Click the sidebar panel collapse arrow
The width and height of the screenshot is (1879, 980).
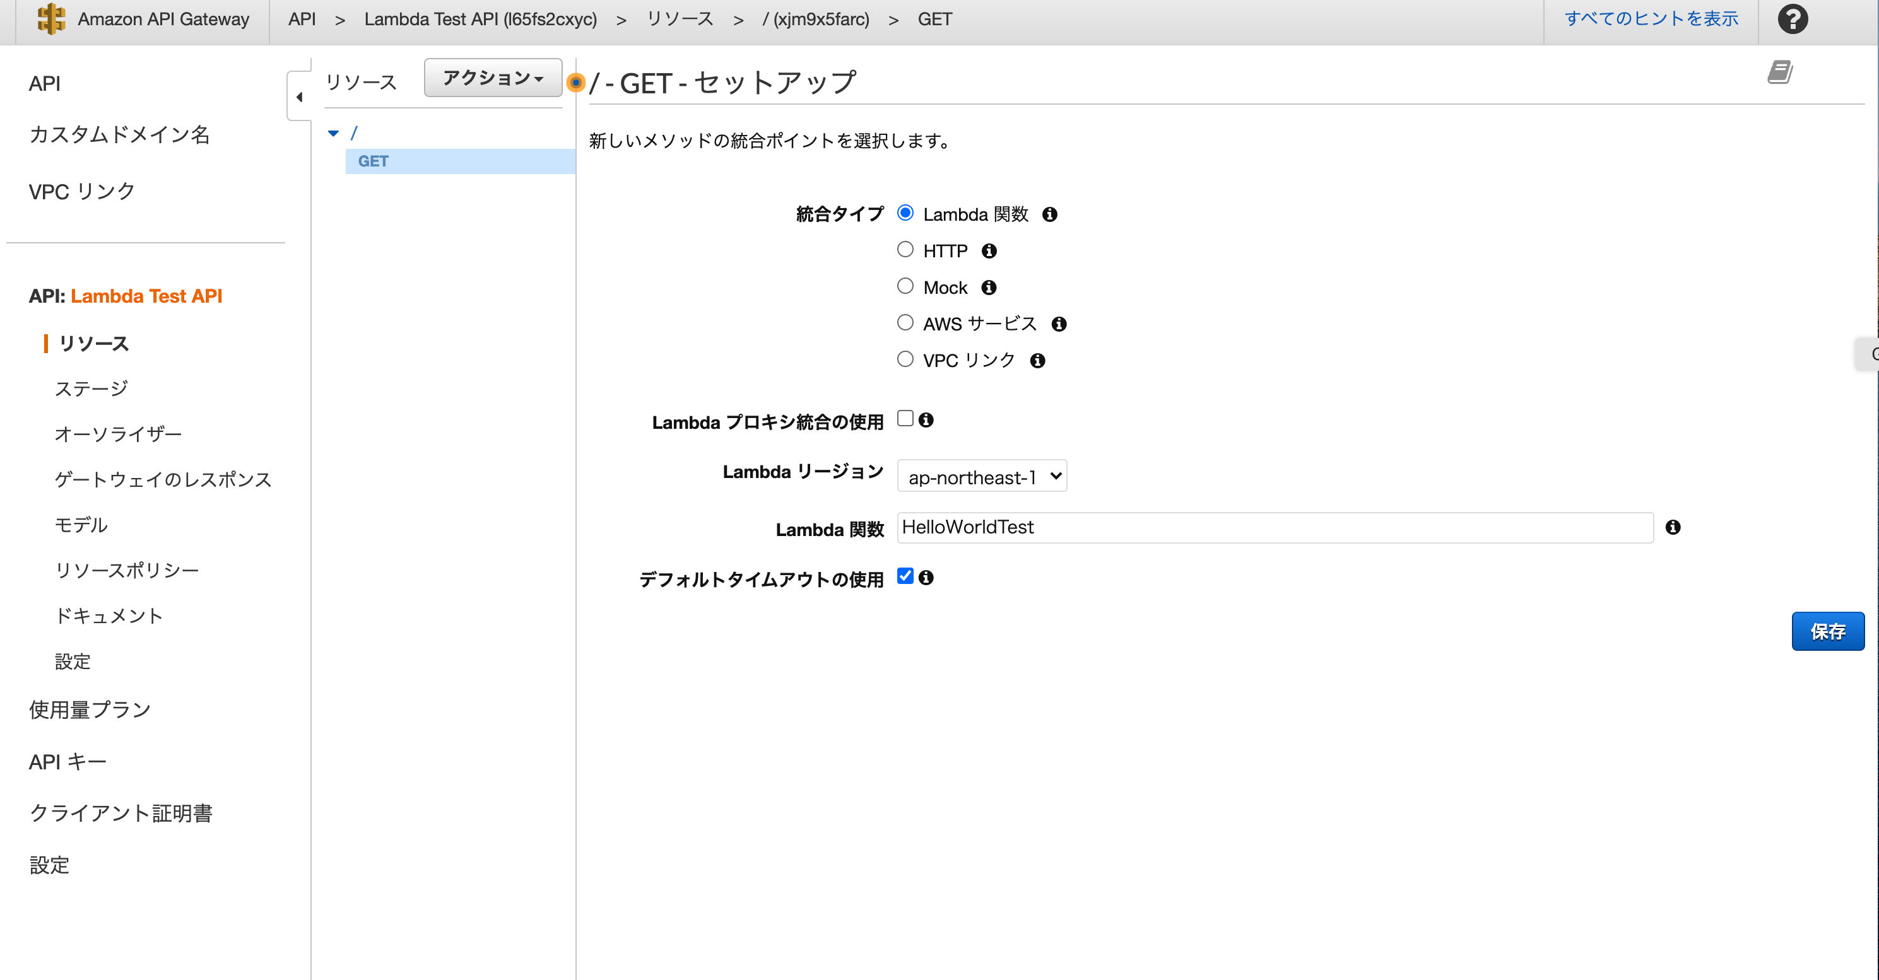(299, 96)
